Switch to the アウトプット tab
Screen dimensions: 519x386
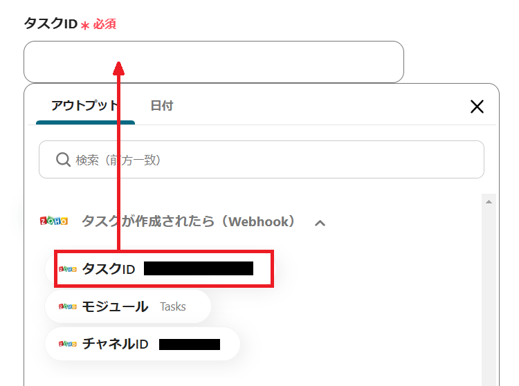point(84,106)
